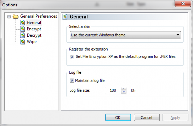Uncheck the .FEX default program checkbox

[x=72, y=57]
